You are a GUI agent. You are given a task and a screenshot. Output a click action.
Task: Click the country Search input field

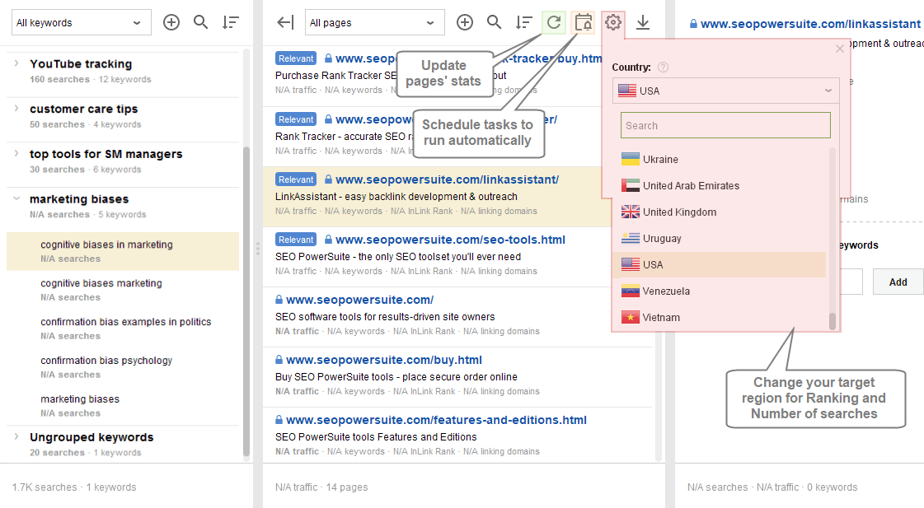click(x=725, y=125)
